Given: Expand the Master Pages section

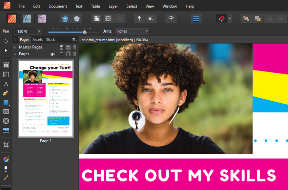Looking at the screenshot, I should tap(15, 47).
